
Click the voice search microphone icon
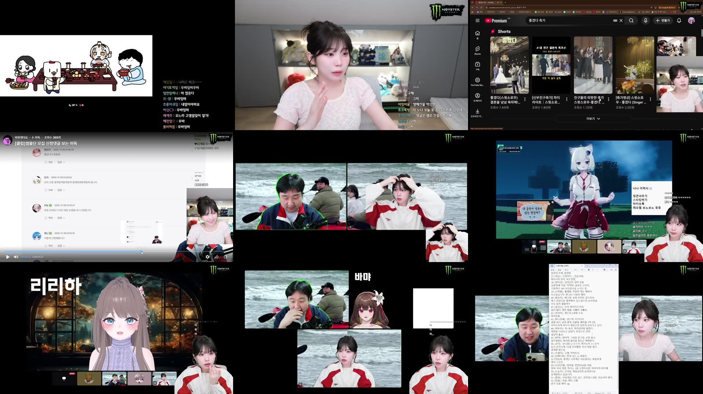[x=645, y=21]
